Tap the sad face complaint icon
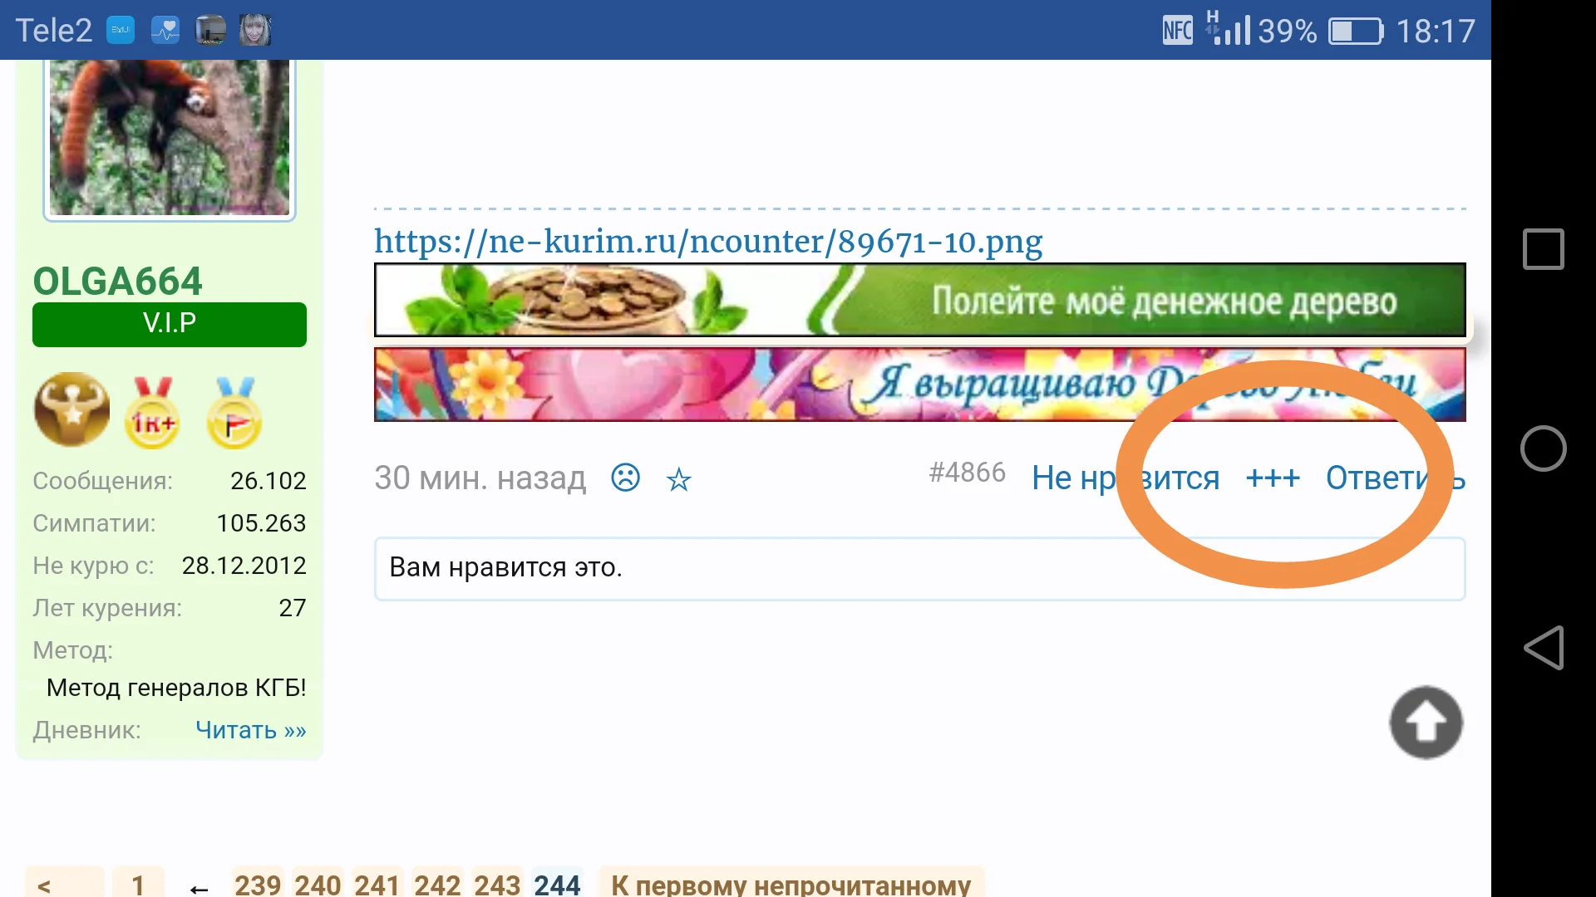The image size is (1596, 897). 625,478
